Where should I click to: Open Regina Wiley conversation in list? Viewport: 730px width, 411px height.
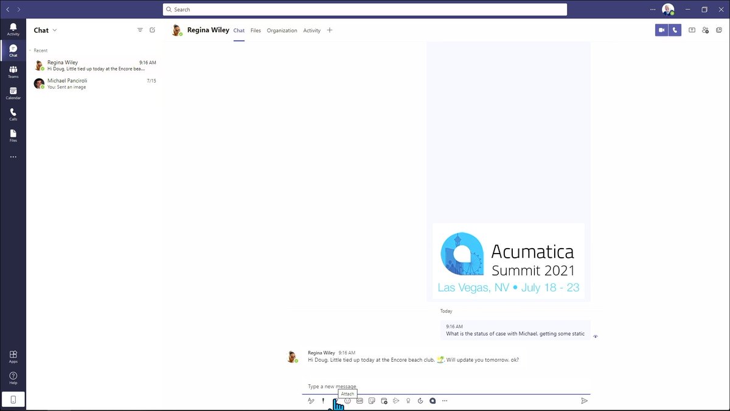click(x=95, y=66)
